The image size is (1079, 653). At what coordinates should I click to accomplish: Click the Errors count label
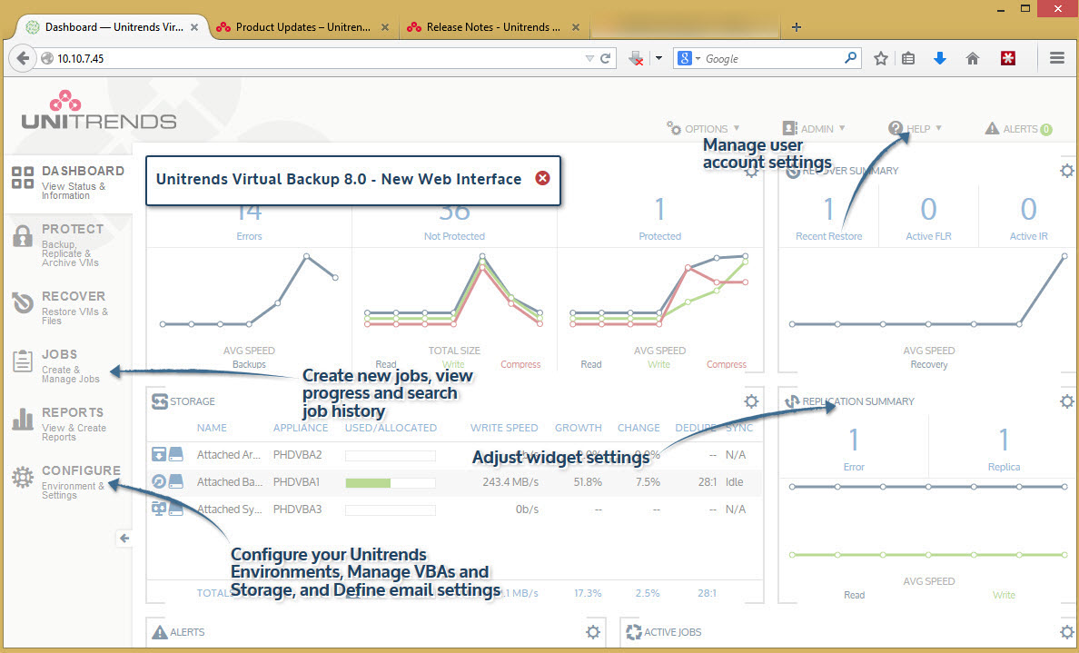pos(249,236)
